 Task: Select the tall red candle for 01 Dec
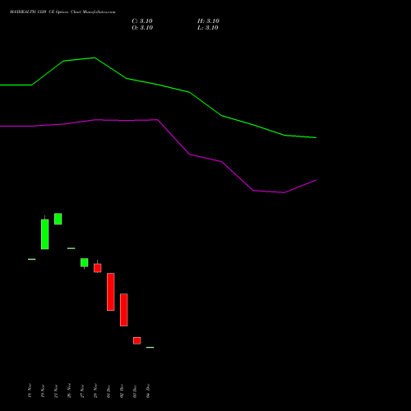(x=111, y=292)
